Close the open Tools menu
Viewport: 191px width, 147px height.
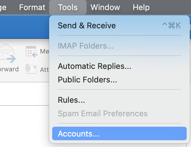[68, 7]
